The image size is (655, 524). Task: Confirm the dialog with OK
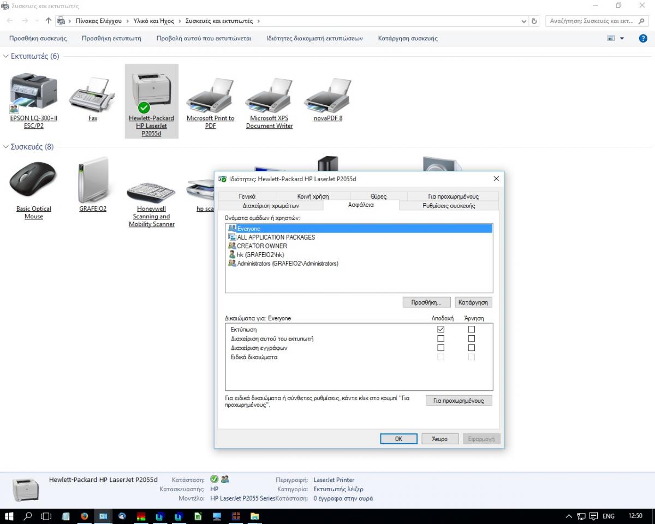coord(398,439)
